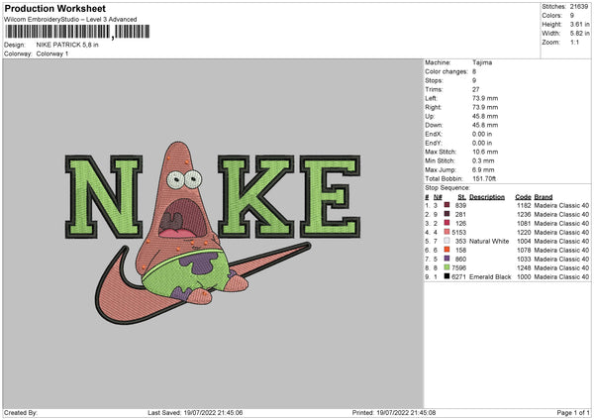Click the EndX value 0.00 in

[x=482, y=134]
